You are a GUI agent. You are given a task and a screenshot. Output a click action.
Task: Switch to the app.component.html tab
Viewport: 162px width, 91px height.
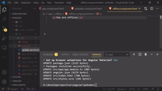click(53, 9)
